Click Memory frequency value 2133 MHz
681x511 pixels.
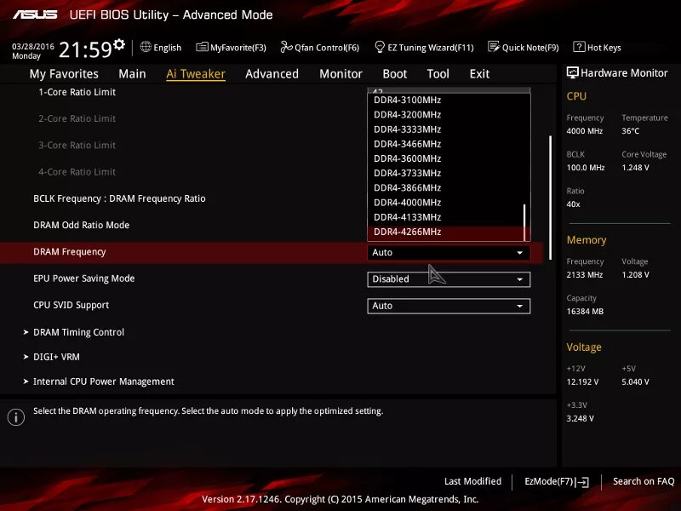(585, 274)
